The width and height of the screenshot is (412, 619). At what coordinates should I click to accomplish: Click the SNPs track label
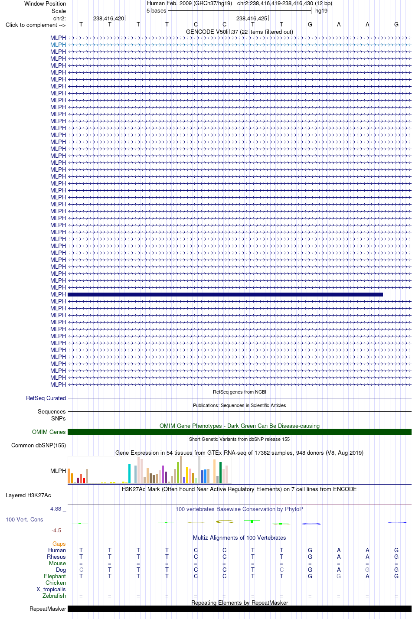pyautogui.click(x=59, y=418)
